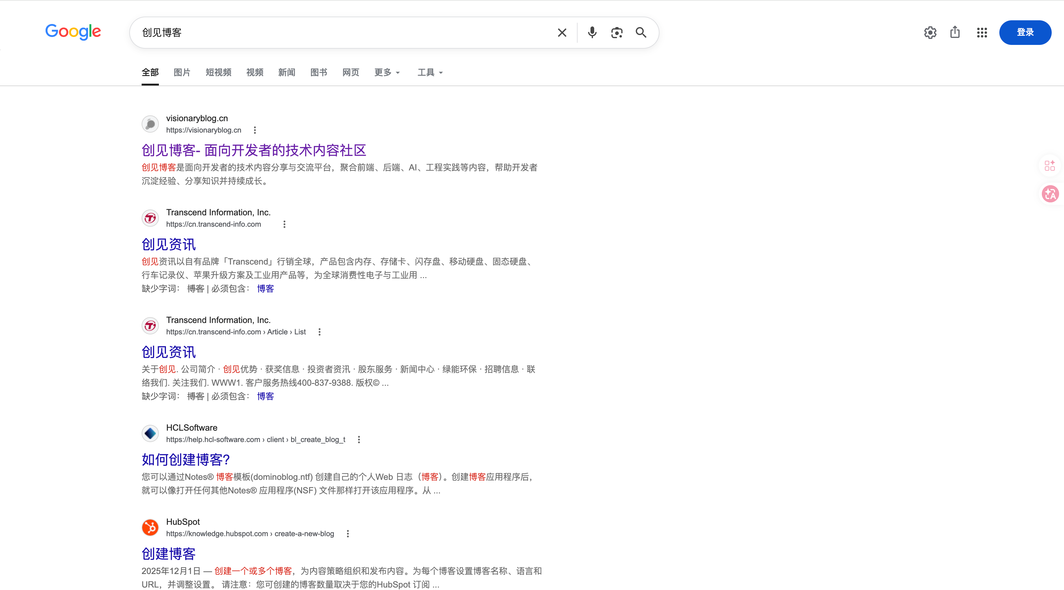Click 博客 link under Article › List result
Viewport: 1064px width, 590px height.
click(x=266, y=397)
